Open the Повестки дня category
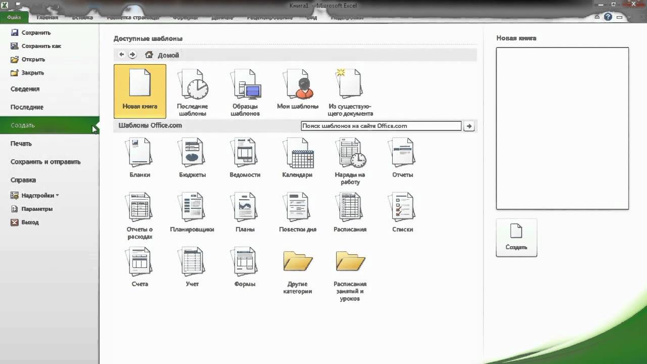The image size is (647, 364). (297, 212)
